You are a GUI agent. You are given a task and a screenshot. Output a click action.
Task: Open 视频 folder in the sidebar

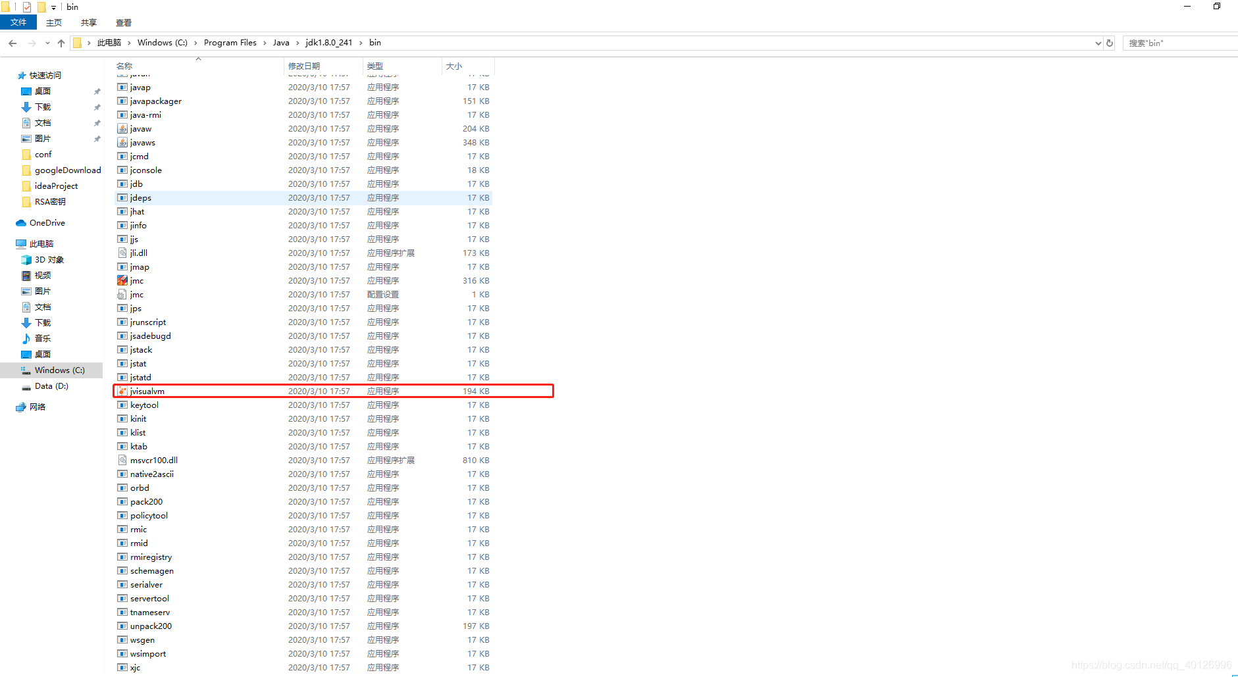point(36,276)
